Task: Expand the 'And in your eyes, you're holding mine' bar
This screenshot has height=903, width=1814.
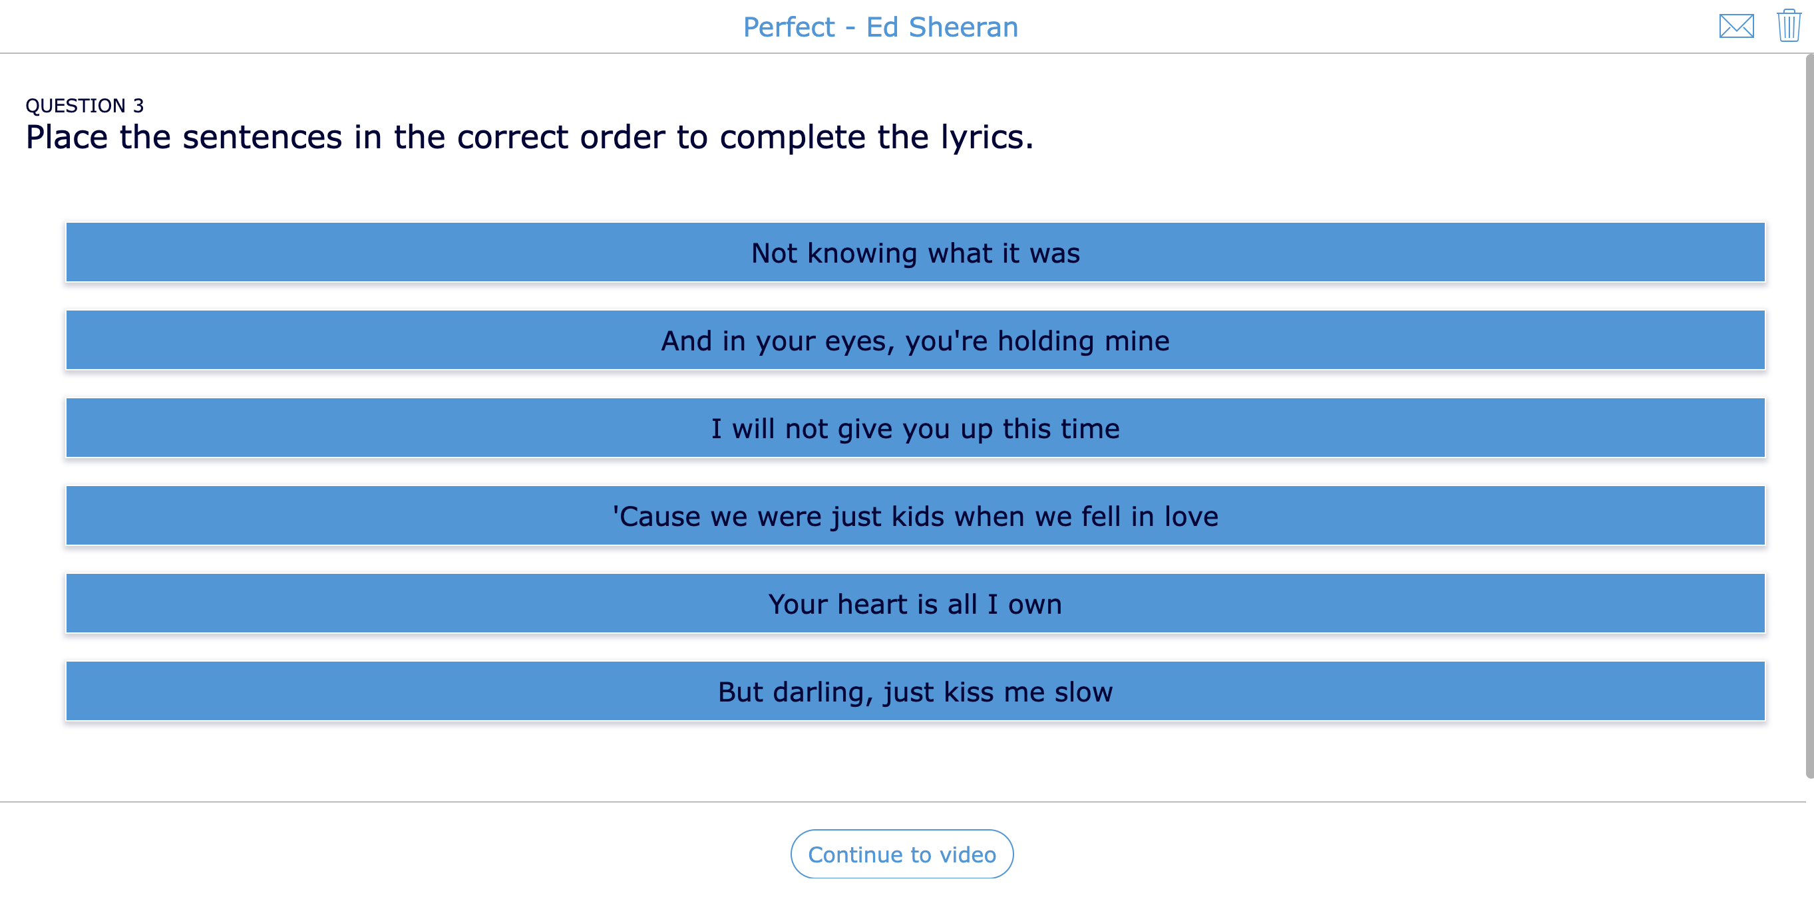Action: [x=916, y=340]
